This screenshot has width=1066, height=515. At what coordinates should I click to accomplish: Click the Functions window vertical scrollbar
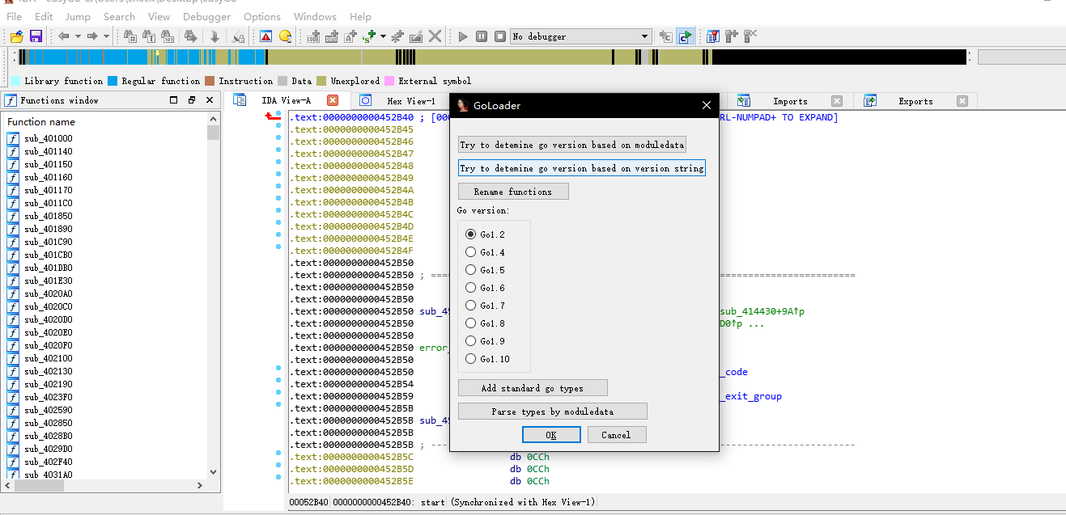[x=214, y=296]
